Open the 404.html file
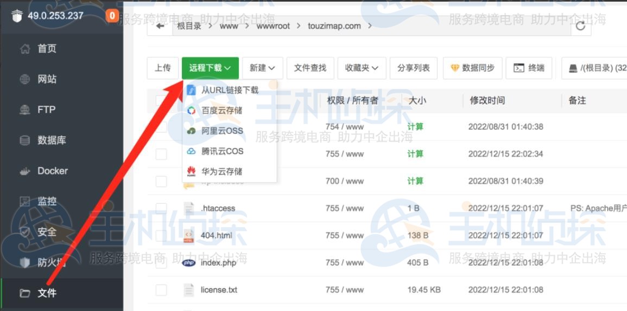 (x=217, y=236)
